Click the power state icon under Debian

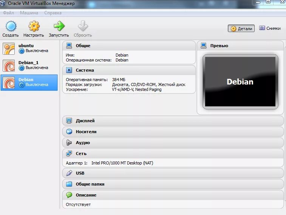pos(22,85)
